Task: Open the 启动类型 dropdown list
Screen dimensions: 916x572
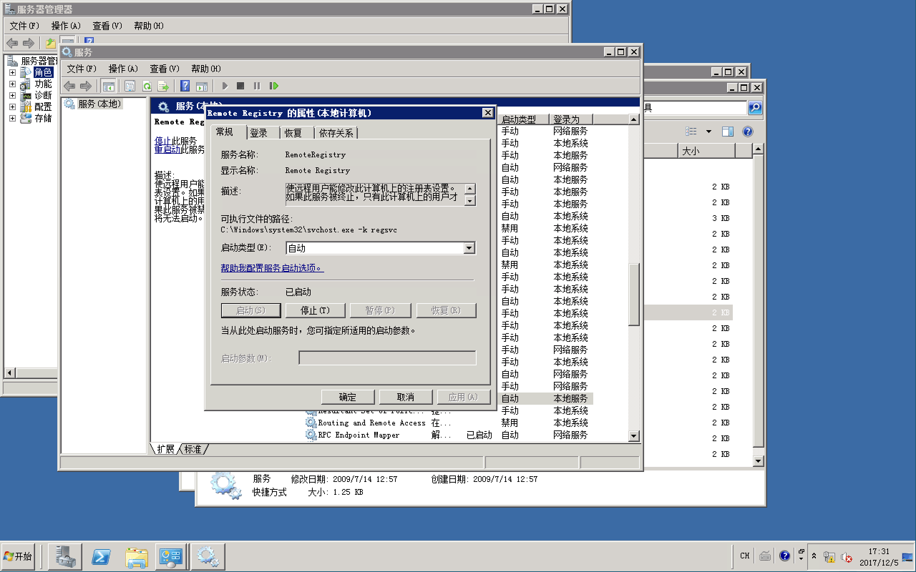Action: coord(469,248)
